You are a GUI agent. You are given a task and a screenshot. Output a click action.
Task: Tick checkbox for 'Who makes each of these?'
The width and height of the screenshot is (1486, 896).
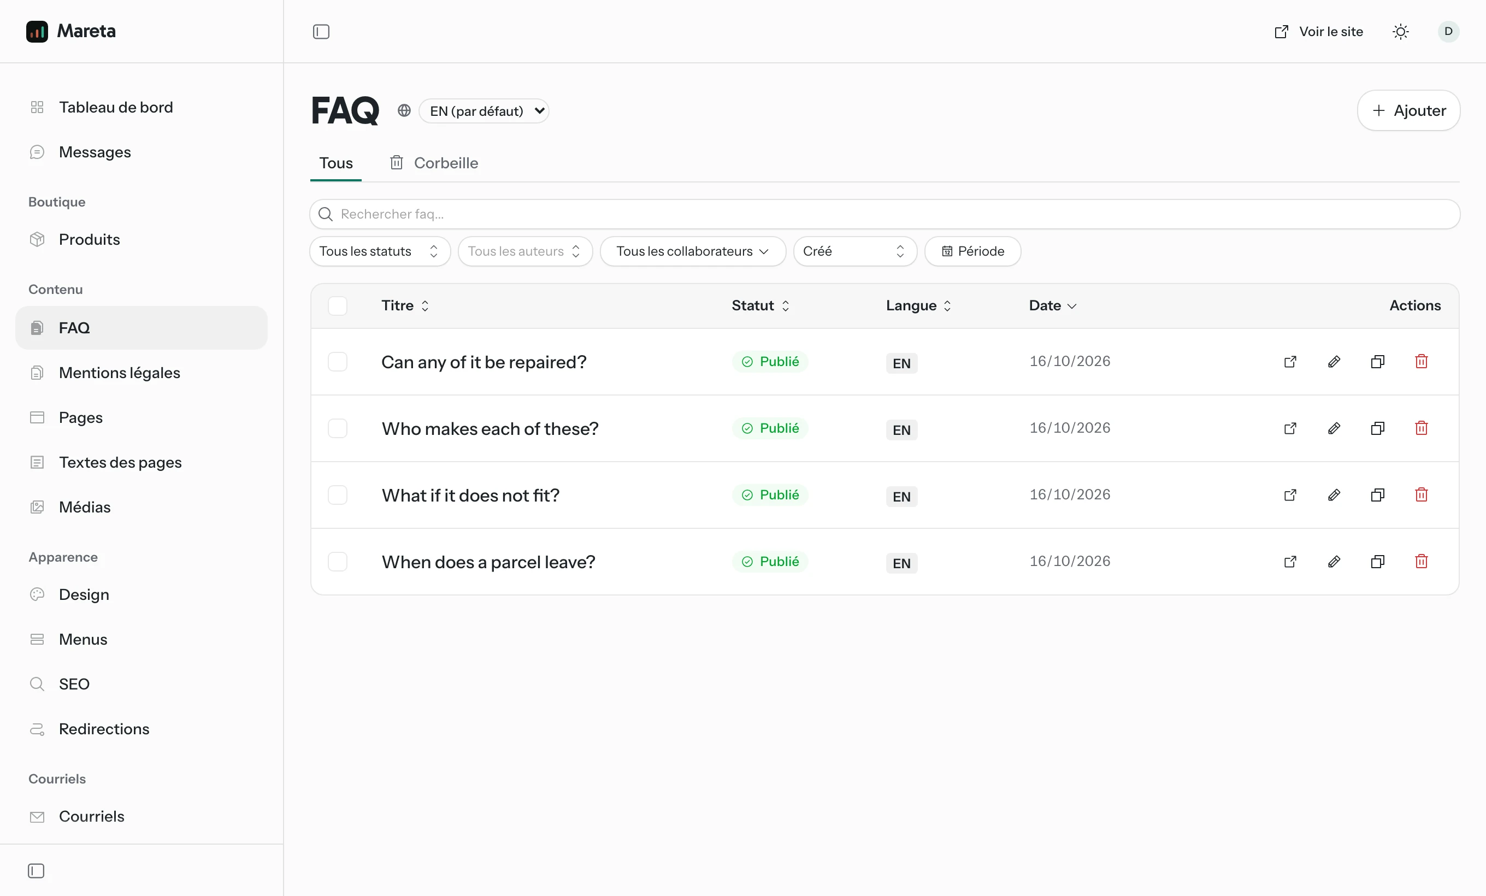(338, 428)
